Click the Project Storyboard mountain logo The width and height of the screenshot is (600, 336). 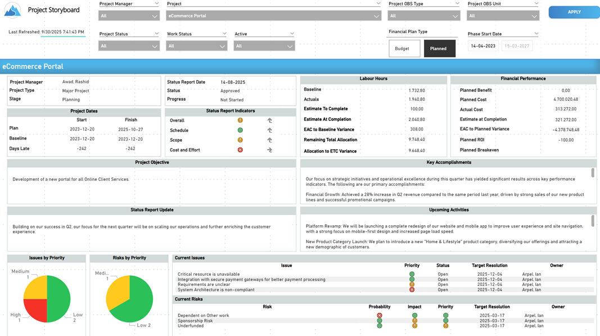(12, 10)
